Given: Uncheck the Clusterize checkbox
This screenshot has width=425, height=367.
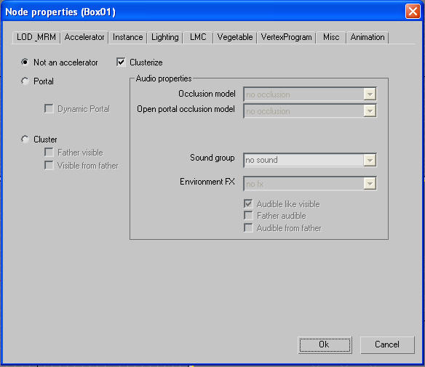Looking at the screenshot, I should pyautogui.click(x=121, y=62).
